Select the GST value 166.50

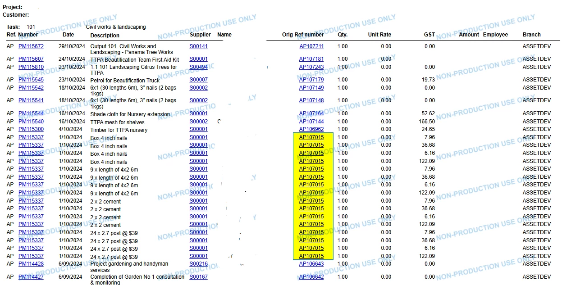click(427, 122)
